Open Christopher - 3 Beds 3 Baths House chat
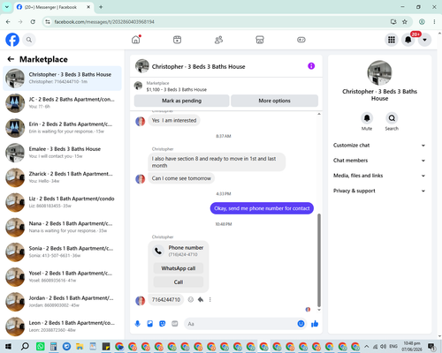The height and width of the screenshot is (353, 442). click(x=62, y=79)
